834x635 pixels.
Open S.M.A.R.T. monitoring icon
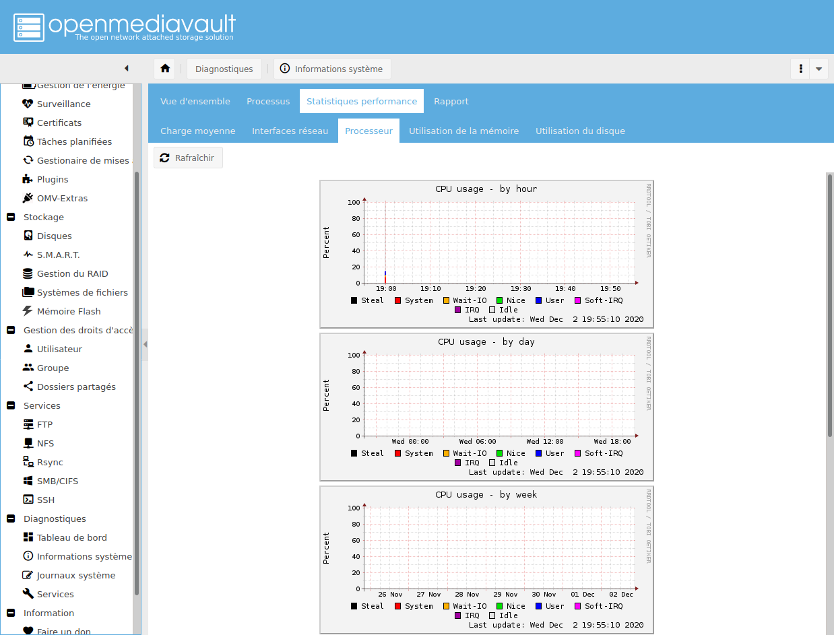[x=28, y=255]
